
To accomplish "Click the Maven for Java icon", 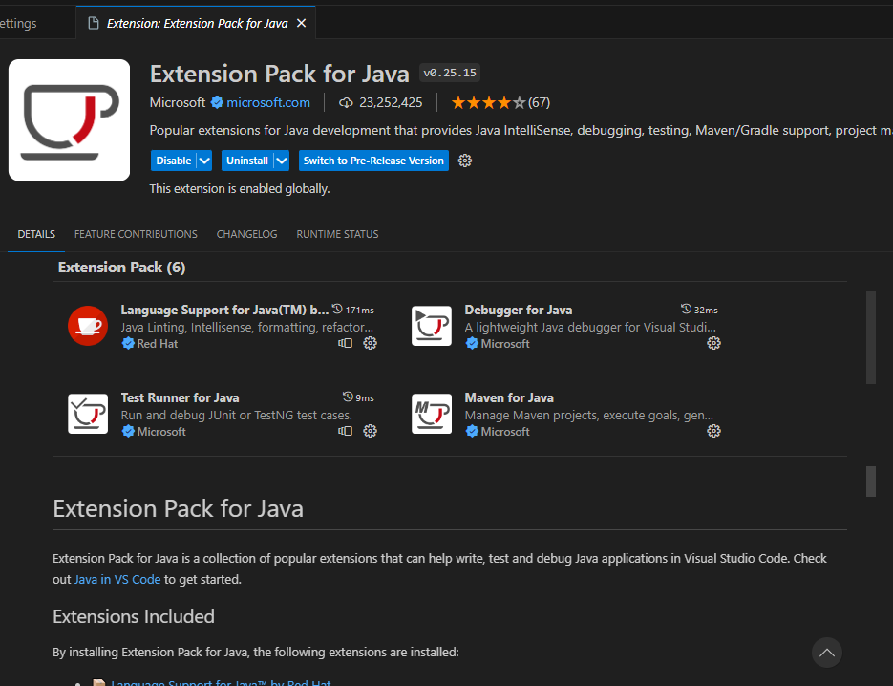I will (x=432, y=414).
